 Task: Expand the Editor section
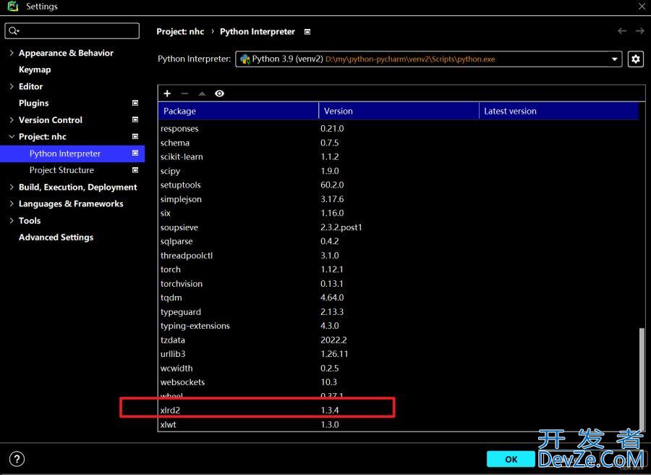tap(12, 86)
